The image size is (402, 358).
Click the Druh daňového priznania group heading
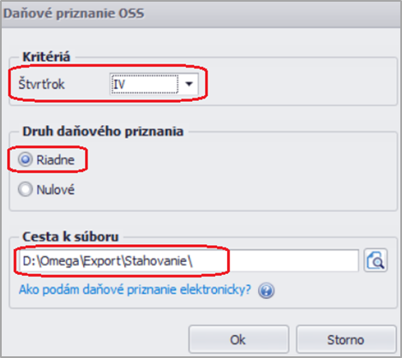[103, 131]
